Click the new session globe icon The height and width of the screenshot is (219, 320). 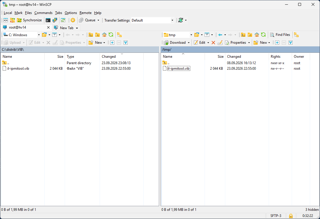(x=181, y=20)
